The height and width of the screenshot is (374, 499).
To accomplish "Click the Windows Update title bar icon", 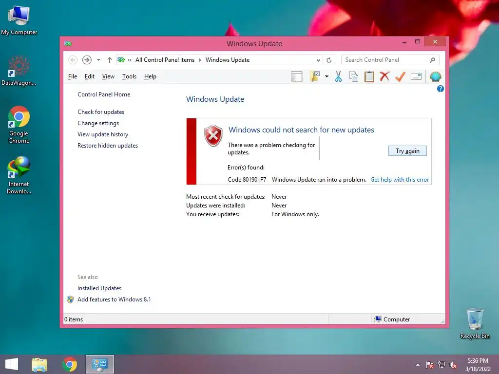I will tap(68, 43).
